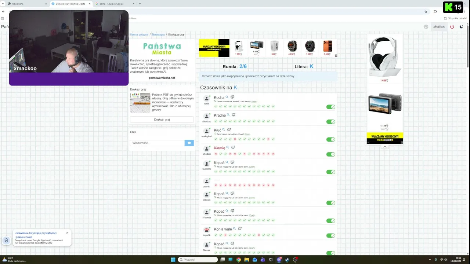Toggle validity switch for Konia wale
The image size is (470, 264).
point(331,236)
